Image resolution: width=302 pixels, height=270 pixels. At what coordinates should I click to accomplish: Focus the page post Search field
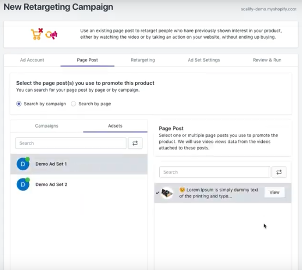[215, 172]
